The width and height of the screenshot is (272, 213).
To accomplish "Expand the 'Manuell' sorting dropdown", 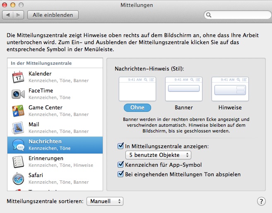I will click(105, 201).
